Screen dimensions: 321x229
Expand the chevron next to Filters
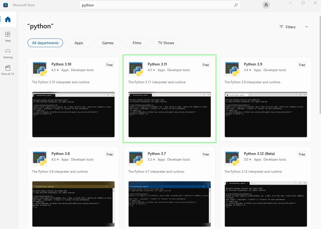click(306, 27)
